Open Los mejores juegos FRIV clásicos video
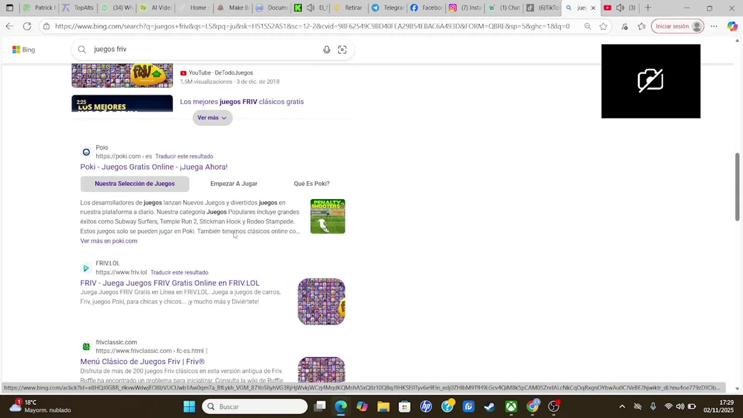Image resolution: width=743 pixels, height=418 pixels. (x=241, y=102)
